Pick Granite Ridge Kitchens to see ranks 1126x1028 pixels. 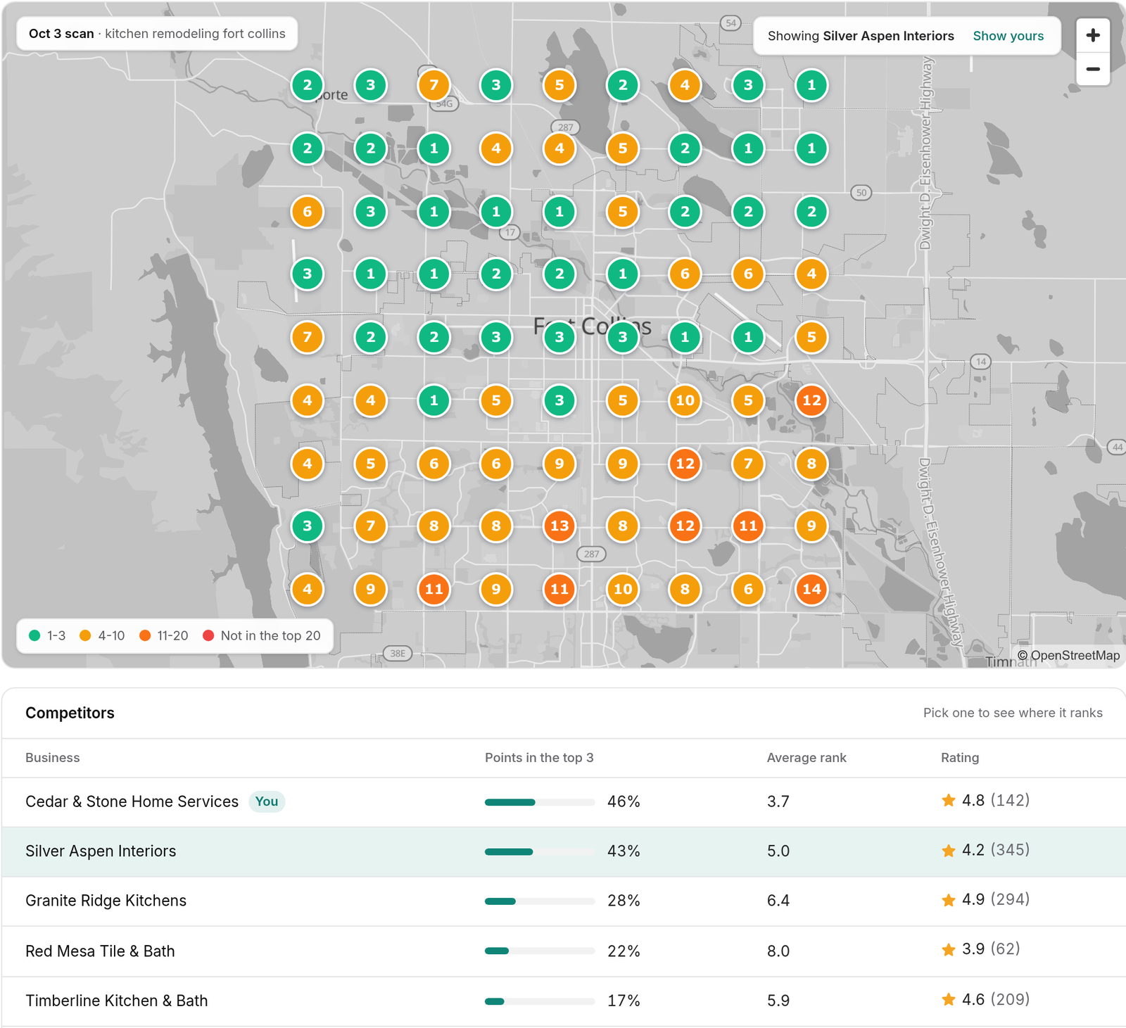564,901
